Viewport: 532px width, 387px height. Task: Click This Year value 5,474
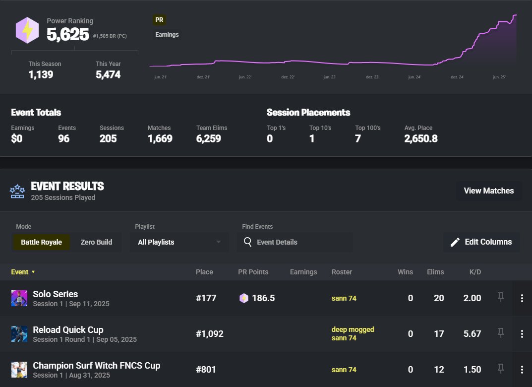tap(108, 75)
